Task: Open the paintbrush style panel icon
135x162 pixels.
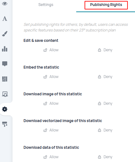Action: (5, 34)
